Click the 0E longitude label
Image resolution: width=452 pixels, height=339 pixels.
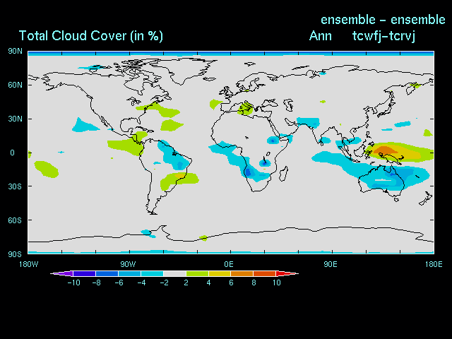pos(229,264)
